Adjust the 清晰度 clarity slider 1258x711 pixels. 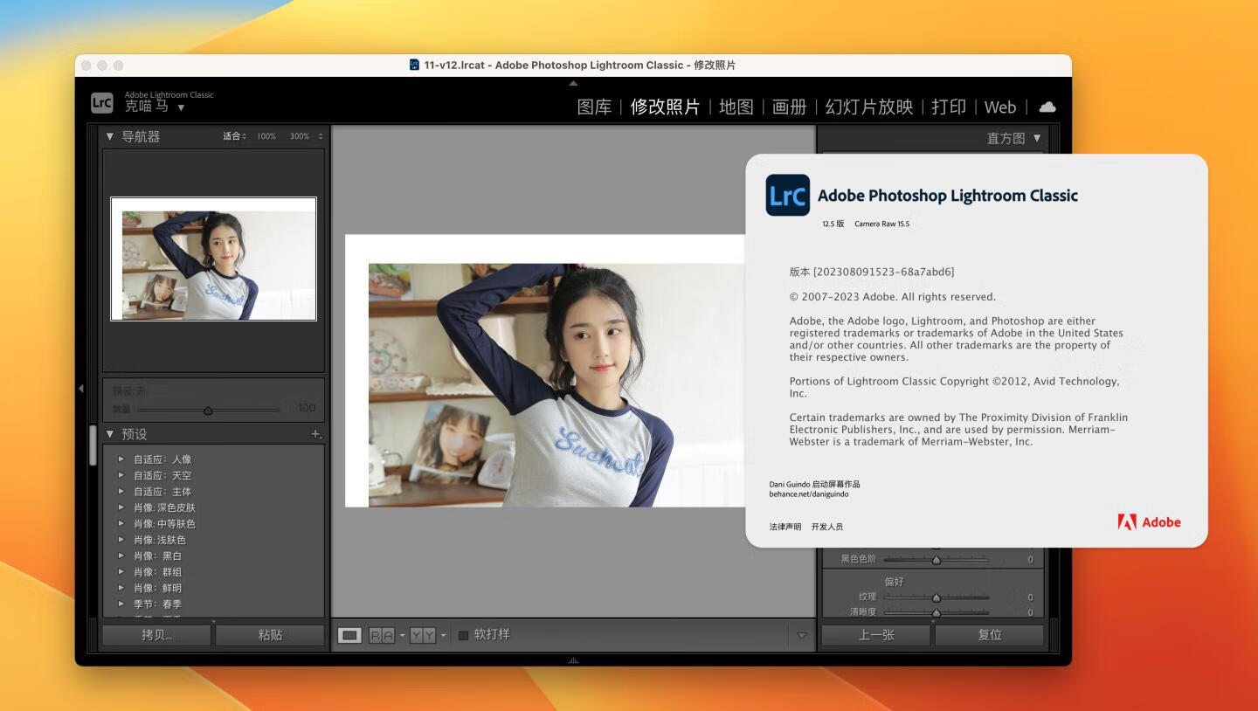936,612
